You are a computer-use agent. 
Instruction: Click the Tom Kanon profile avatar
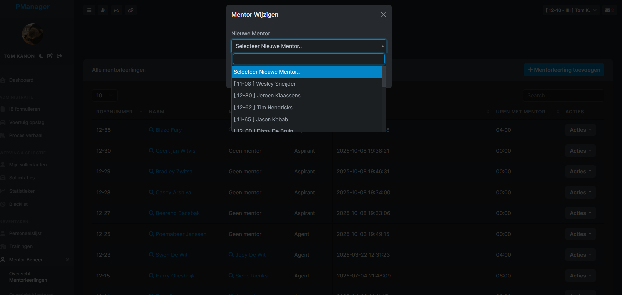click(x=32, y=34)
